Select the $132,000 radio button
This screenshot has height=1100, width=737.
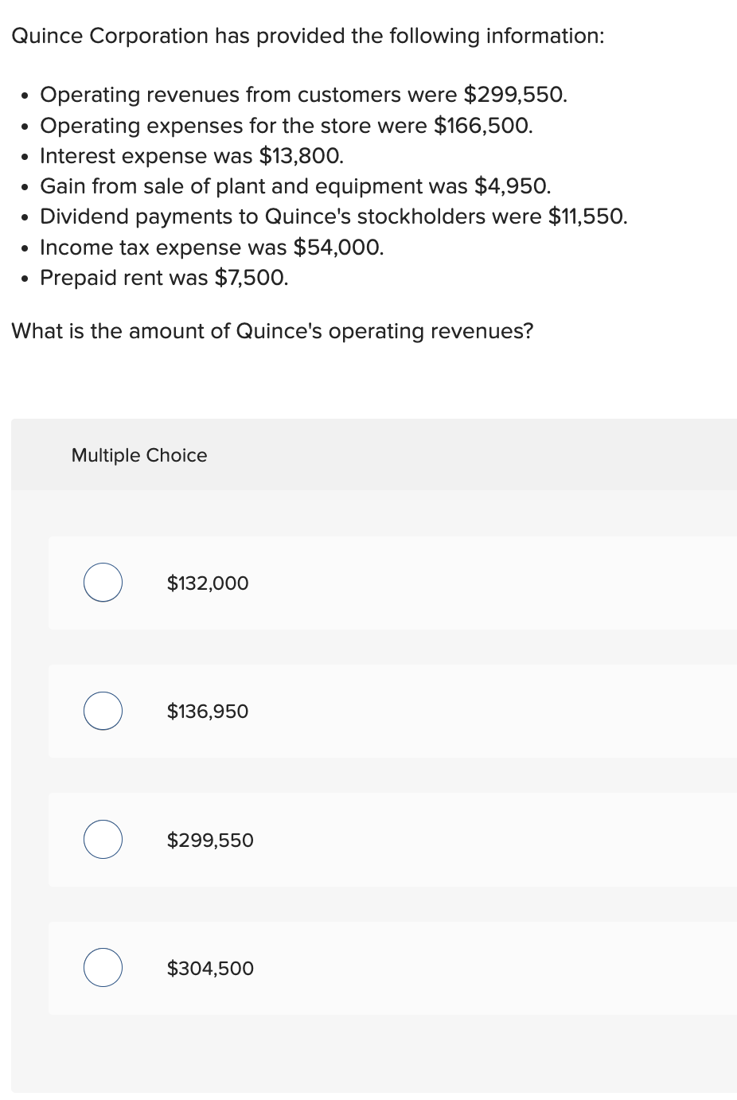click(103, 582)
